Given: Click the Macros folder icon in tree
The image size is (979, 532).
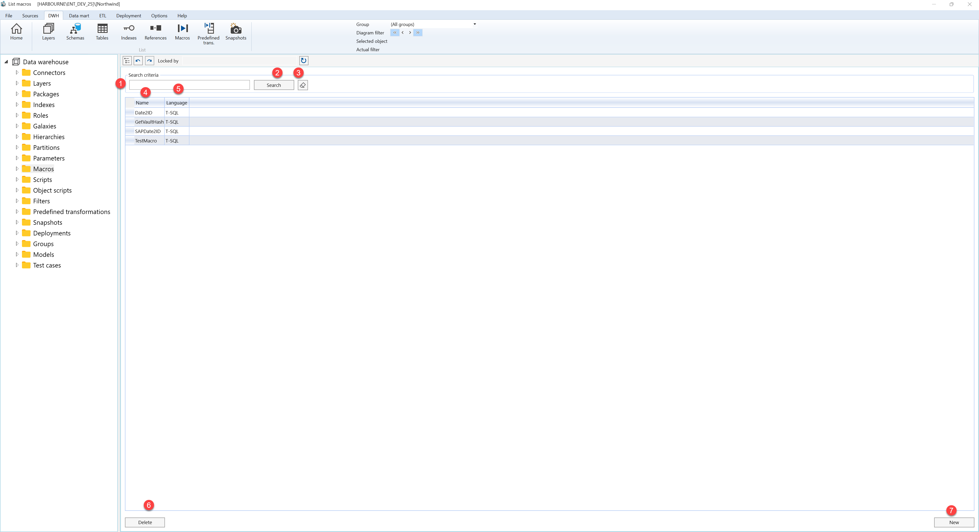Looking at the screenshot, I should click(x=26, y=169).
